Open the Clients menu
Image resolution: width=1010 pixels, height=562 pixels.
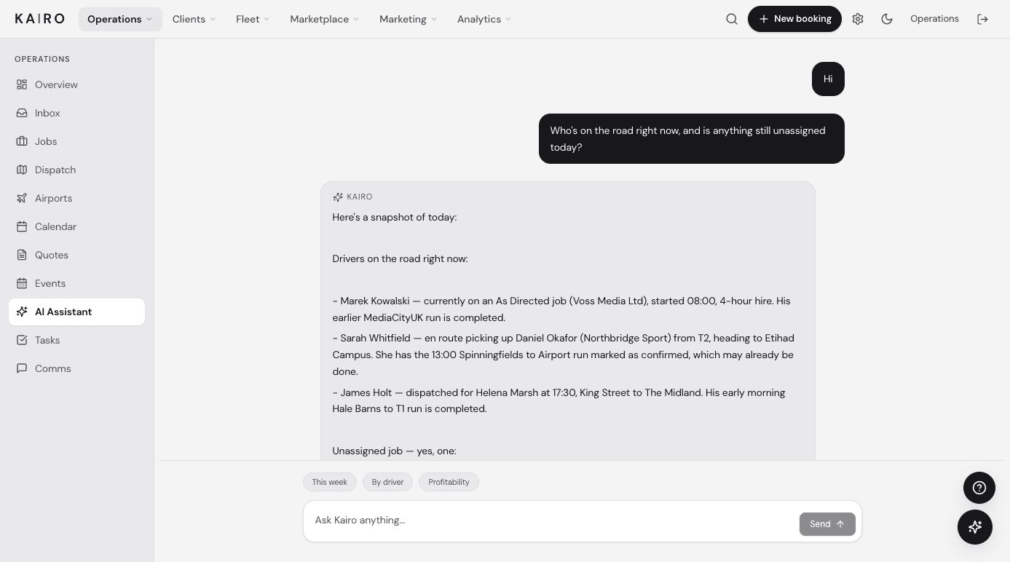tap(194, 19)
